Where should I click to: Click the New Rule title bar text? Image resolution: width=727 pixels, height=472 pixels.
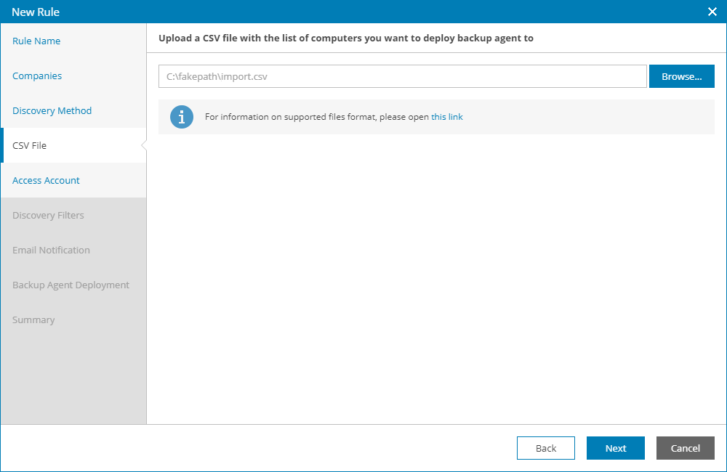coord(36,12)
